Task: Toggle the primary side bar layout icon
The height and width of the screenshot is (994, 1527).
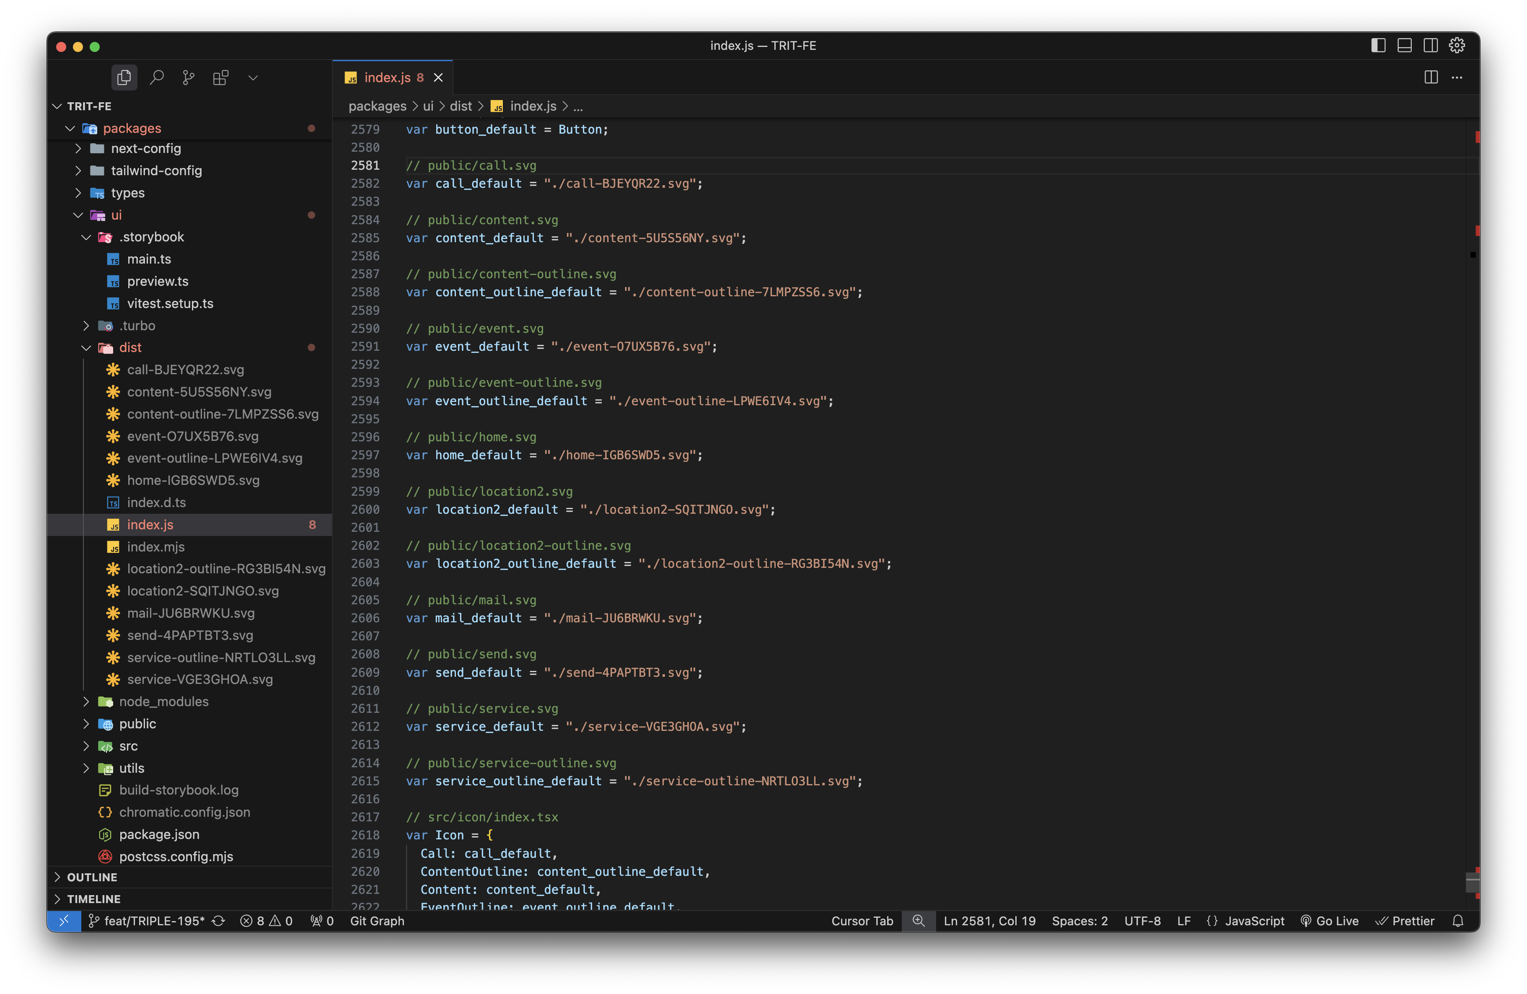Action: tap(1378, 46)
